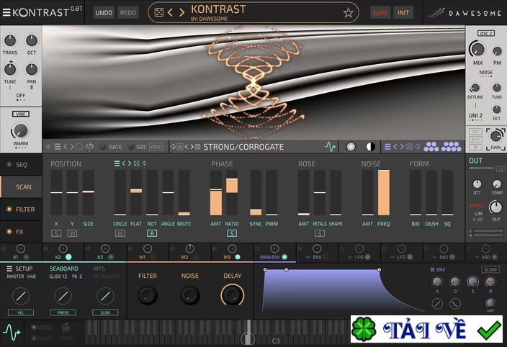Click left chevron next to STRONG/CORROGATE name

[x=187, y=147]
